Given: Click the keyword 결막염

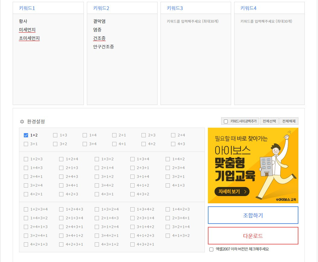Looking at the screenshot, I should (99, 21).
